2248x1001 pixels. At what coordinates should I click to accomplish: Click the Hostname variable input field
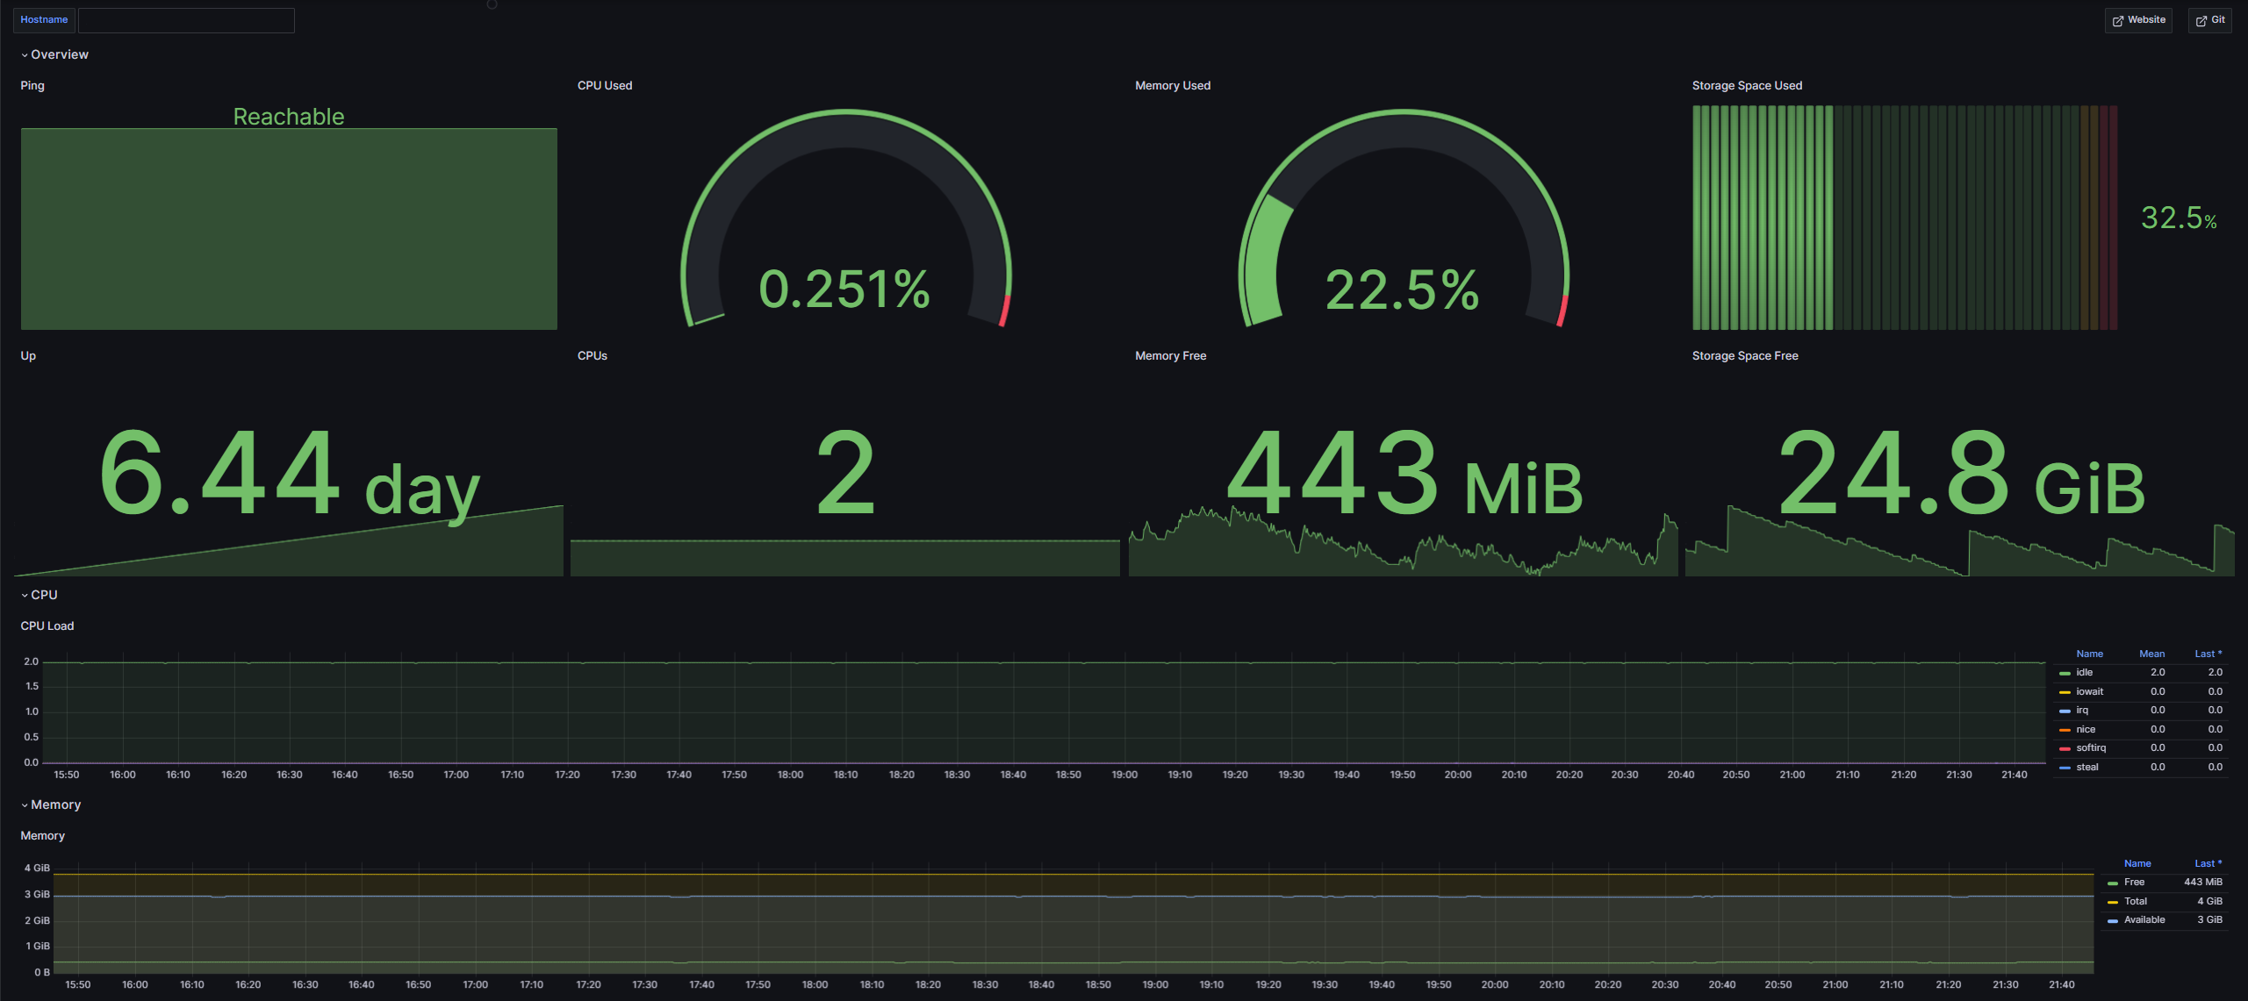click(186, 20)
